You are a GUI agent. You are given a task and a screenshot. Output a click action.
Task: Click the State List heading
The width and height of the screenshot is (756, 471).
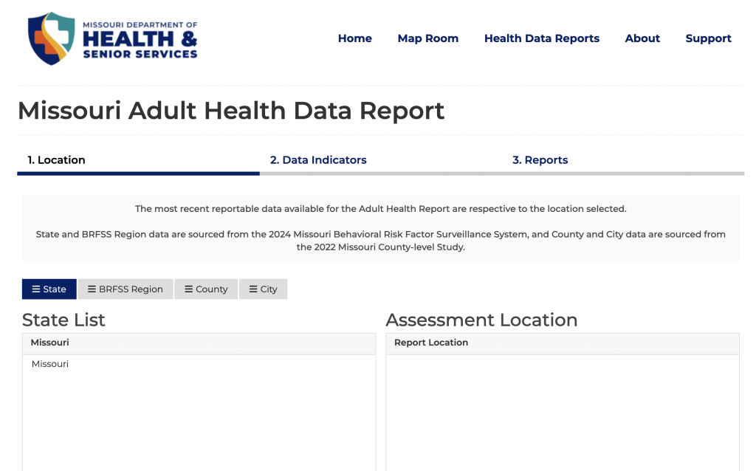(63, 320)
